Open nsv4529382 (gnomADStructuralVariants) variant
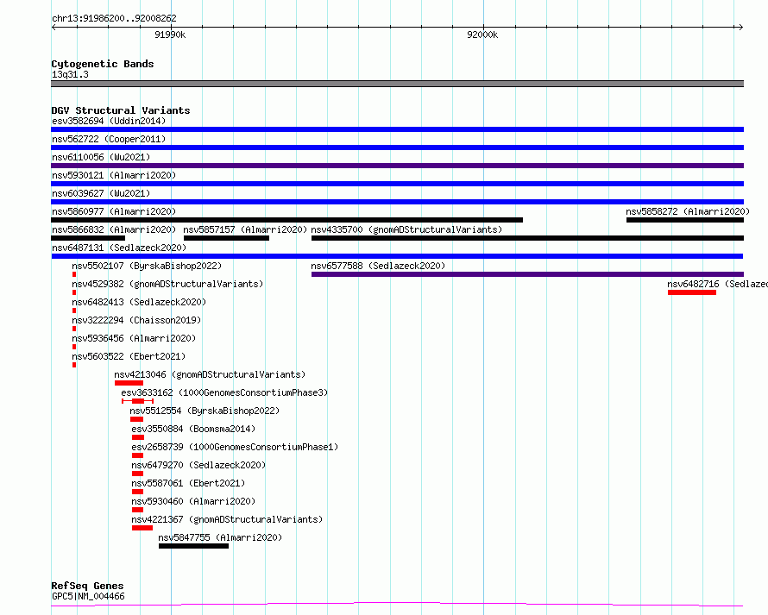This screenshot has height=615, width=768. [x=167, y=284]
